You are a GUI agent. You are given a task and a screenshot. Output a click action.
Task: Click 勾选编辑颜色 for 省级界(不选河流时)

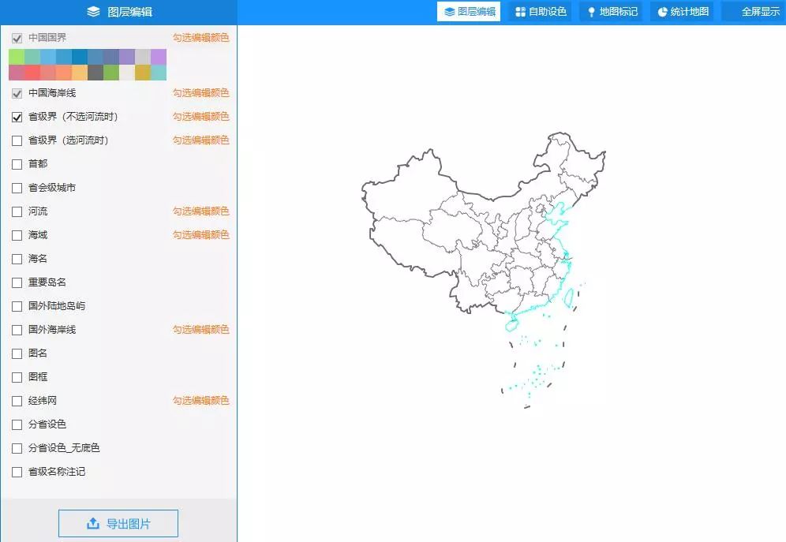200,116
